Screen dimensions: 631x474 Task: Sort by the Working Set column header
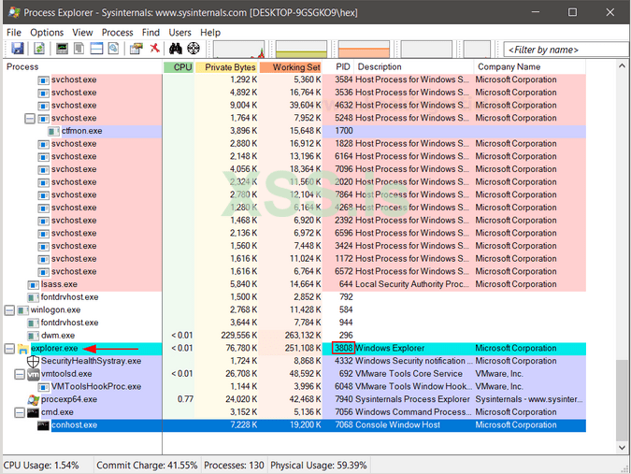coord(295,67)
